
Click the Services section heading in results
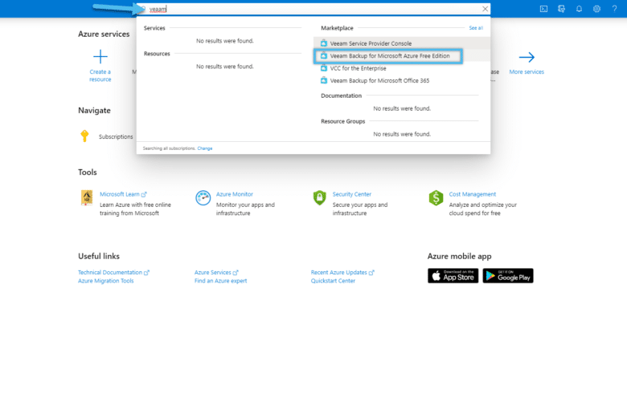[154, 28]
